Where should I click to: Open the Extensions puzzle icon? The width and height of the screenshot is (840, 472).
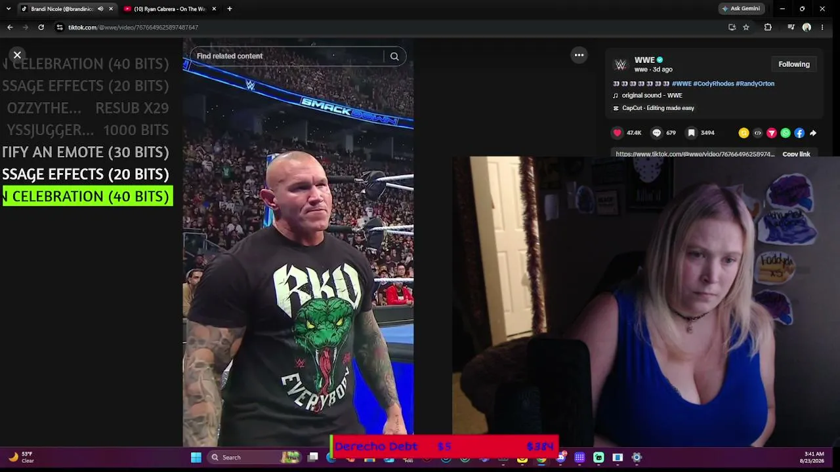point(768,28)
